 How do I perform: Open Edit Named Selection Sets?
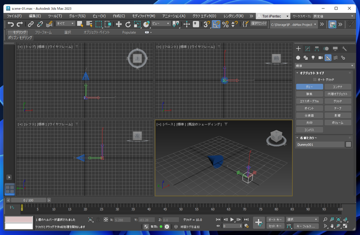(x=245, y=24)
